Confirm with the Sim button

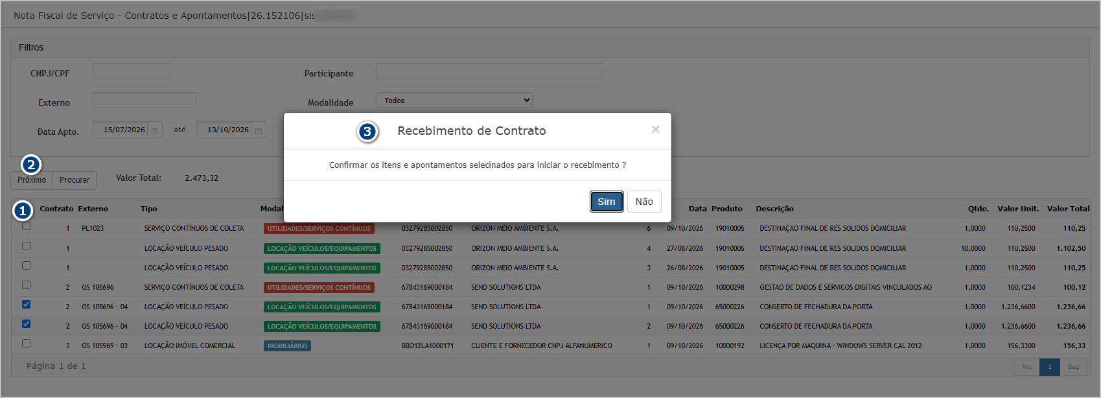pos(607,202)
